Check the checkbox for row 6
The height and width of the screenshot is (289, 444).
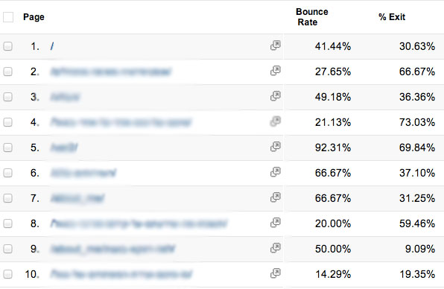(x=8, y=173)
